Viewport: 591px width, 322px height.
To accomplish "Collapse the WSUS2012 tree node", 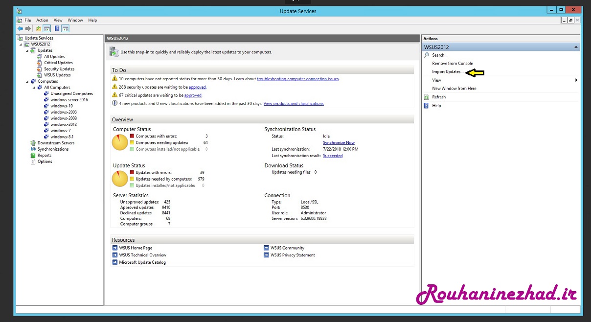I will pos(22,45).
